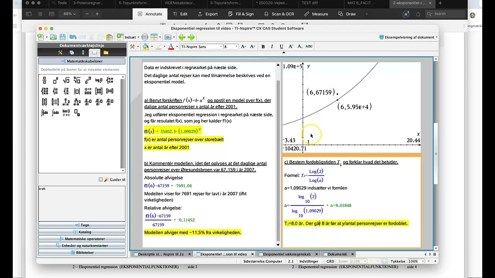Toggle underline formatting
This screenshot has height=278, width=495.
coord(281,46)
